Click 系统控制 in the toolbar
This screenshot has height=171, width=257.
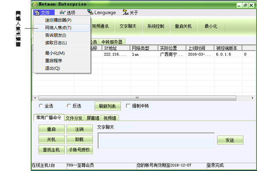[x=155, y=26]
